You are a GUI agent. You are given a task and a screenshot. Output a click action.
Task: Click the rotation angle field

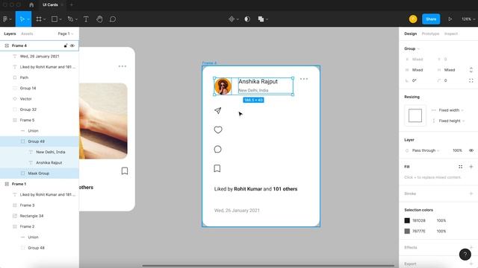415,80
